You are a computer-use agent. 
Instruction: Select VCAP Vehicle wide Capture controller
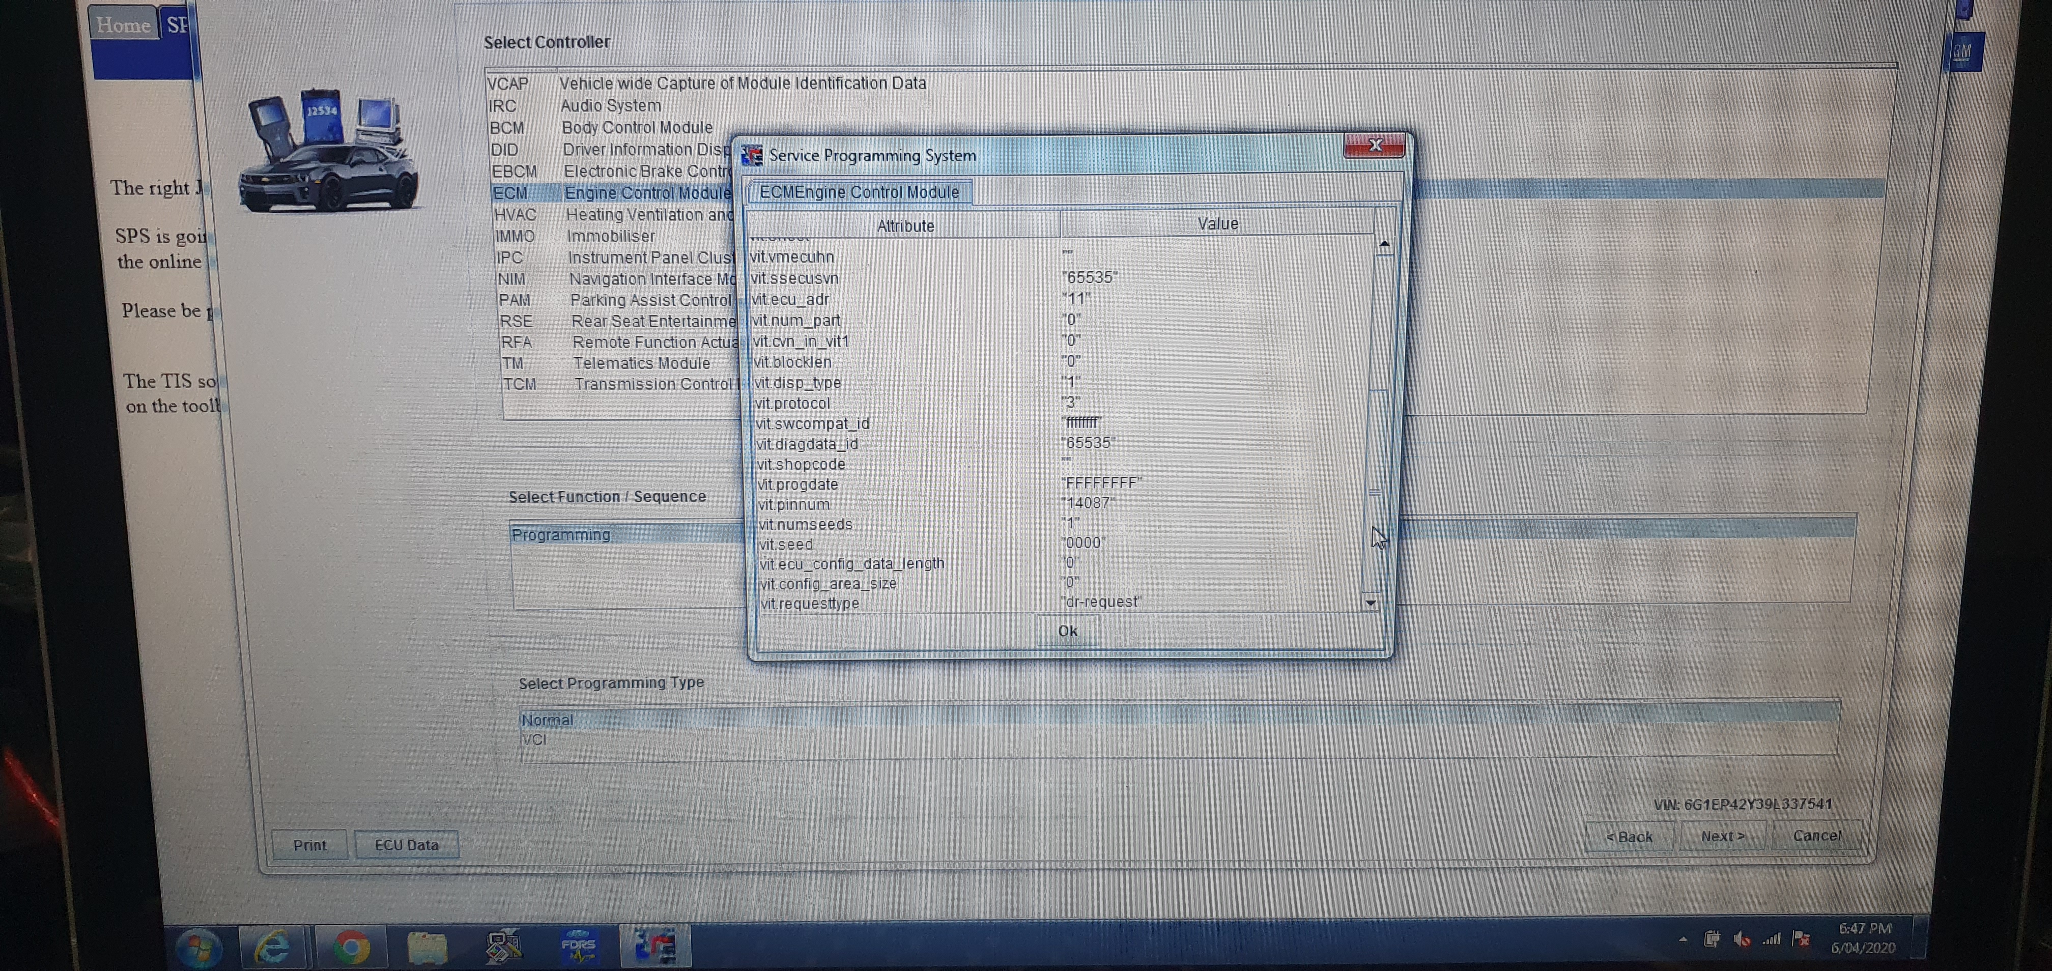(706, 83)
